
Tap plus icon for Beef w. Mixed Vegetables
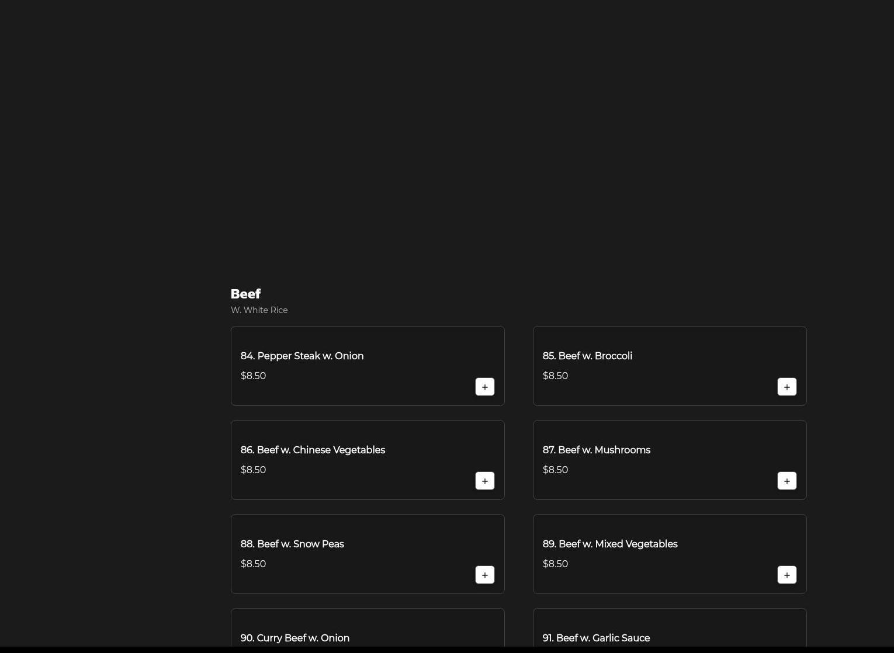click(786, 575)
